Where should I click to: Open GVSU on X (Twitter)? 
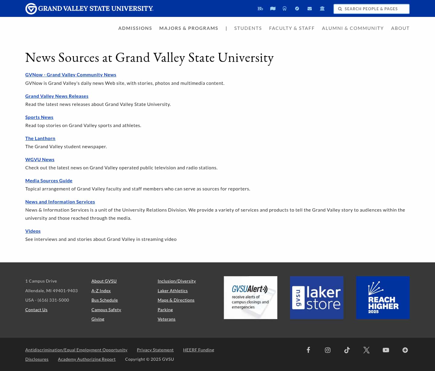(x=366, y=350)
